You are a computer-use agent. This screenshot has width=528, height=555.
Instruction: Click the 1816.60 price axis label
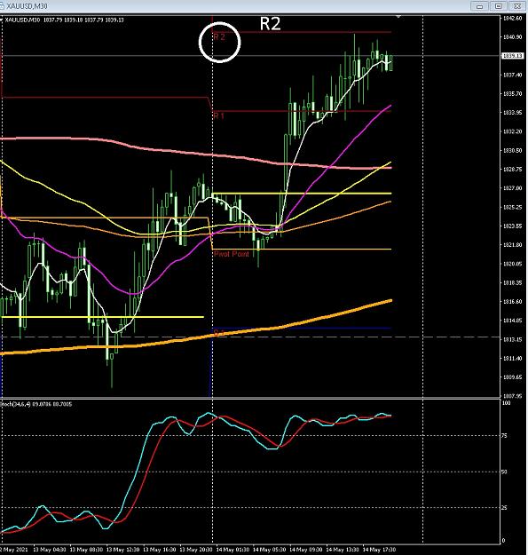click(x=512, y=302)
